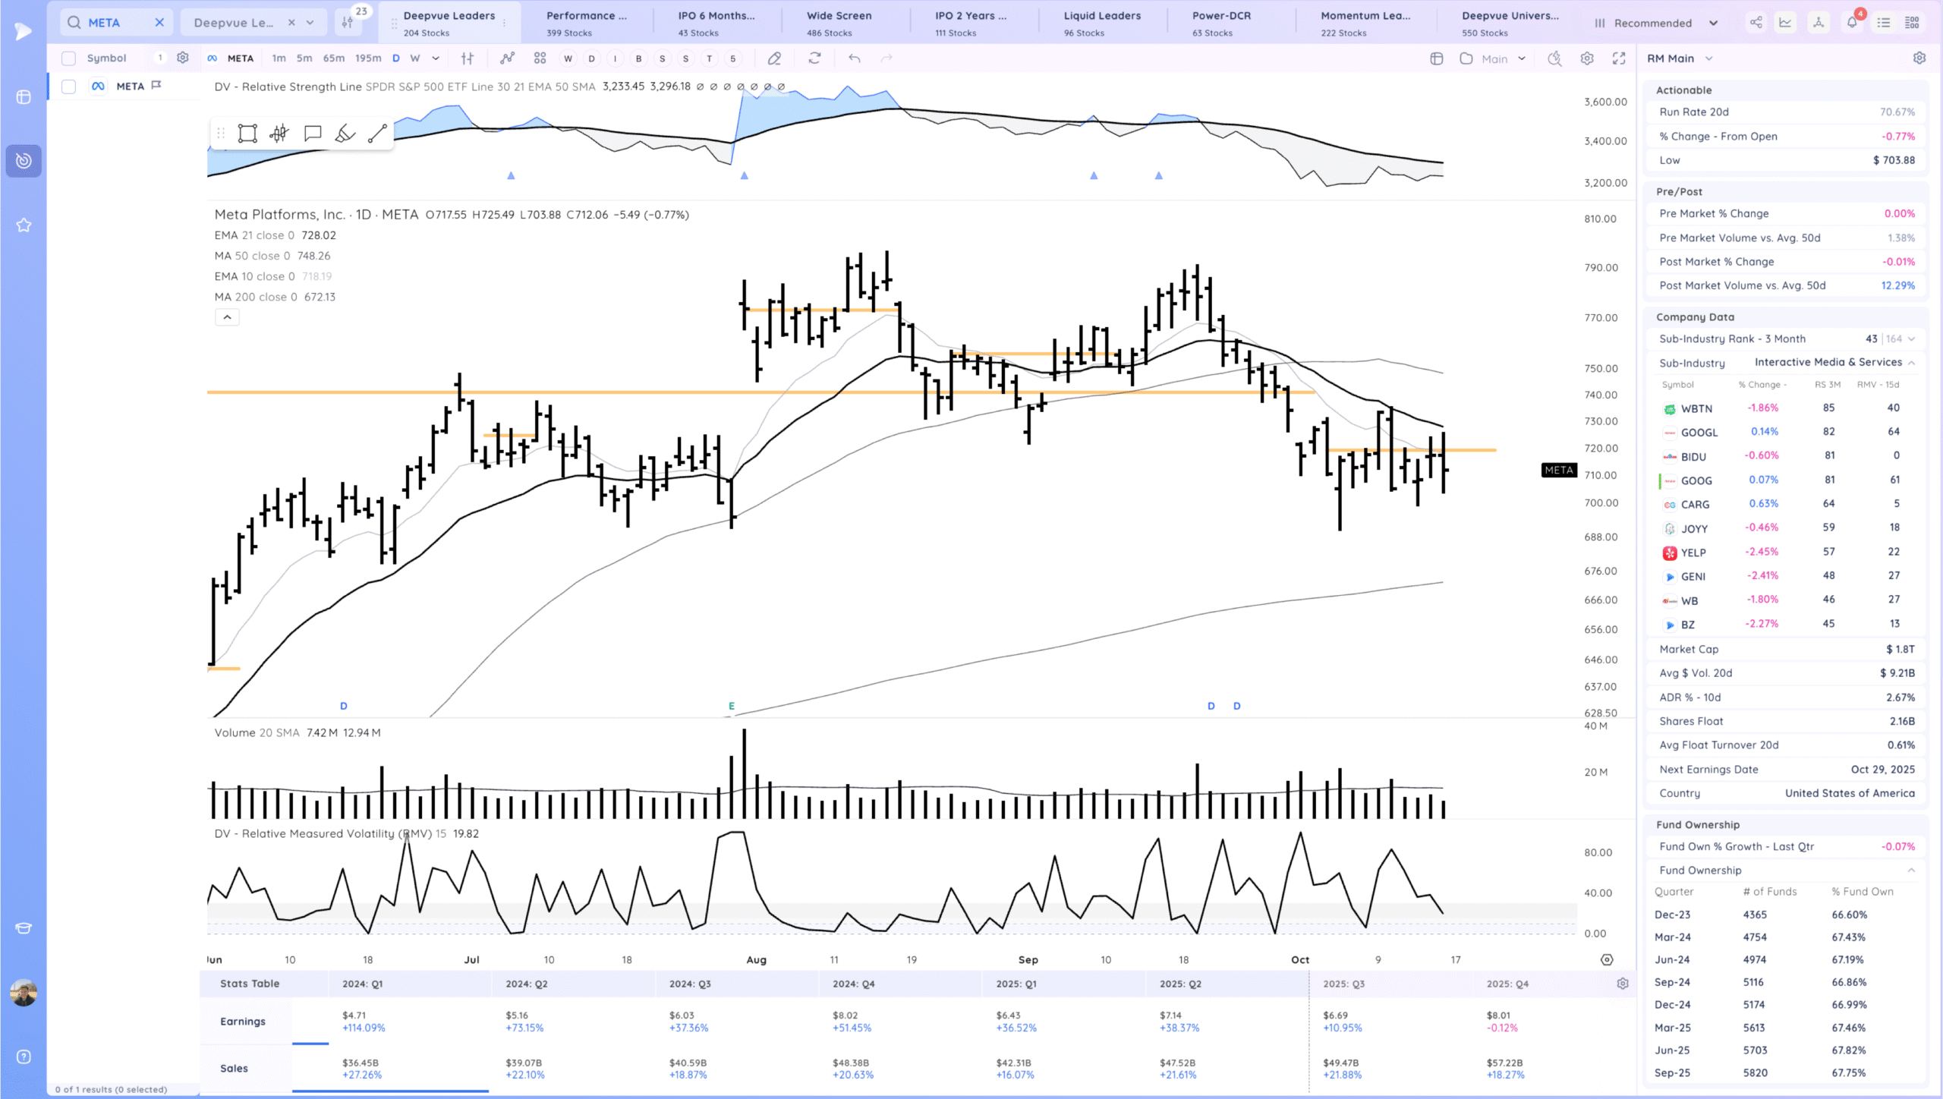Viewport: 1943px width, 1099px height.
Task: Open the notifications bell
Action: point(1852,23)
